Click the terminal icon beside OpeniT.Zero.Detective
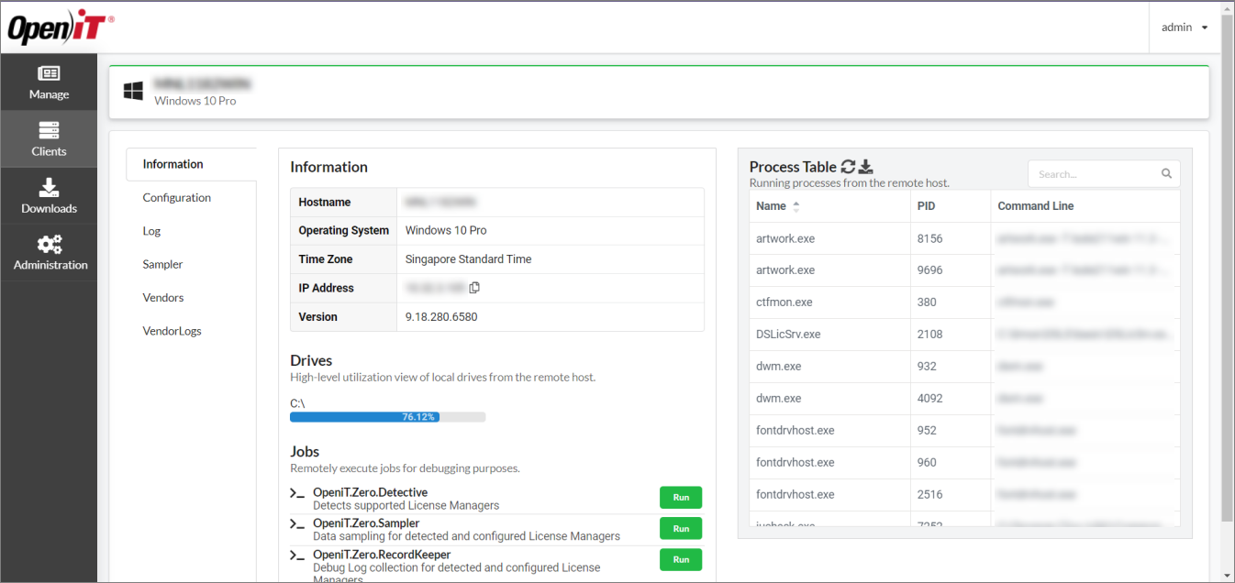The height and width of the screenshot is (583, 1235). (x=297, y=495)
